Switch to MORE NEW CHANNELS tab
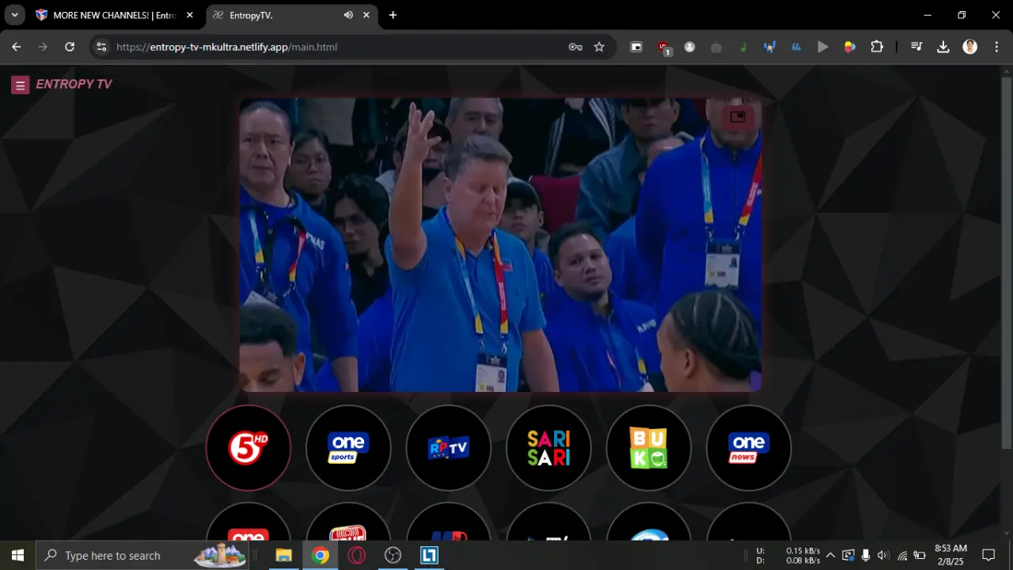This screenshot has width=1013, height=570. [114, 15]
